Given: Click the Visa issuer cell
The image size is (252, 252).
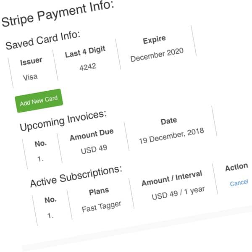Looking at the screenshot, I should click(x=30, y=77).
